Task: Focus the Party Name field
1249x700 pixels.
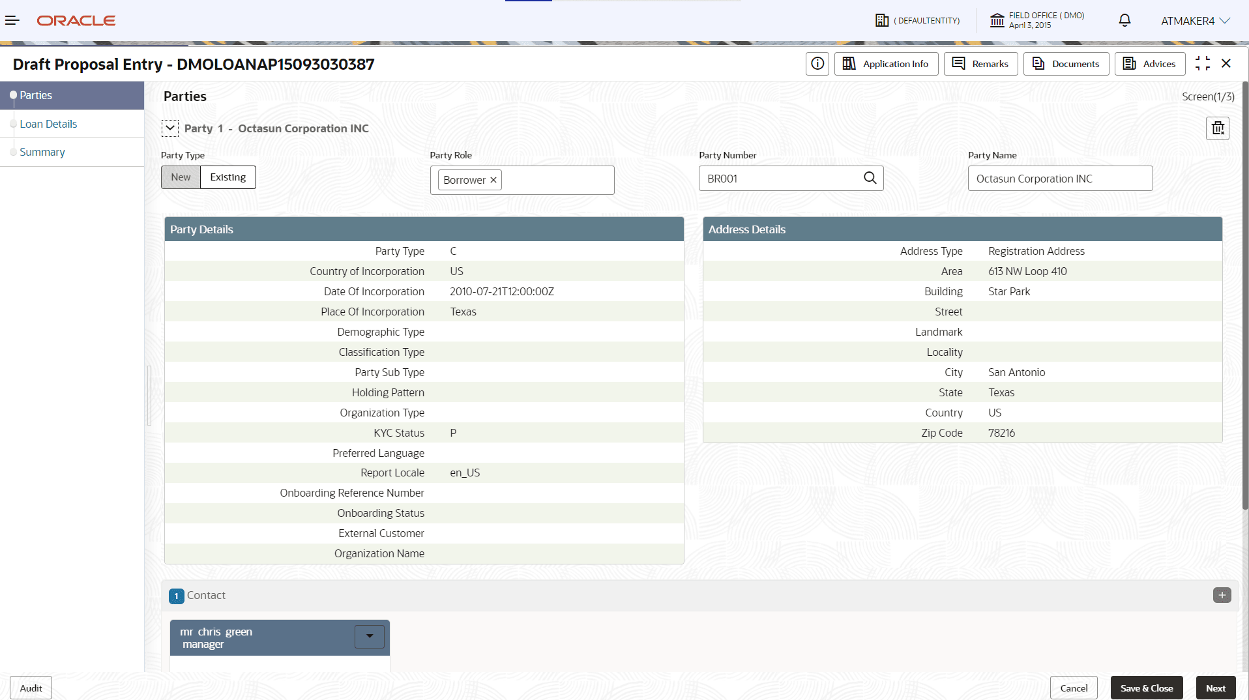Action: (1060, 179)
